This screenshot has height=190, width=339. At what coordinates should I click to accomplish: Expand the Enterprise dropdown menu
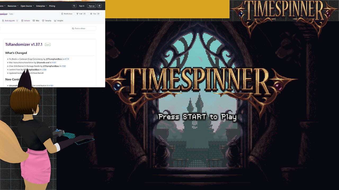(41, 6)
